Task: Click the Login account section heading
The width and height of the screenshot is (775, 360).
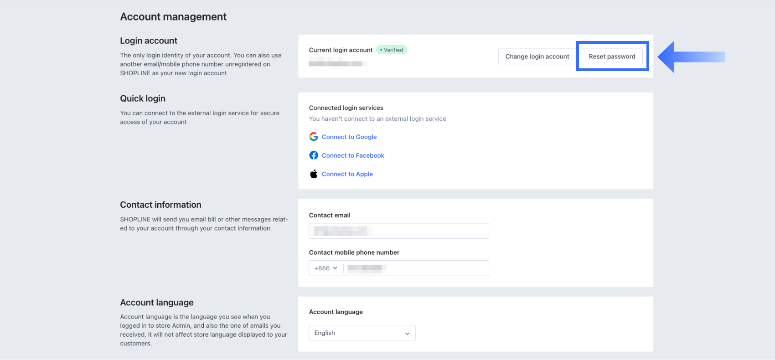Action: click(149, 41)
